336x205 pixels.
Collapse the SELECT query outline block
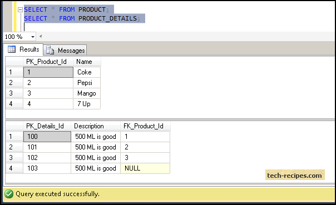[20, 9]
